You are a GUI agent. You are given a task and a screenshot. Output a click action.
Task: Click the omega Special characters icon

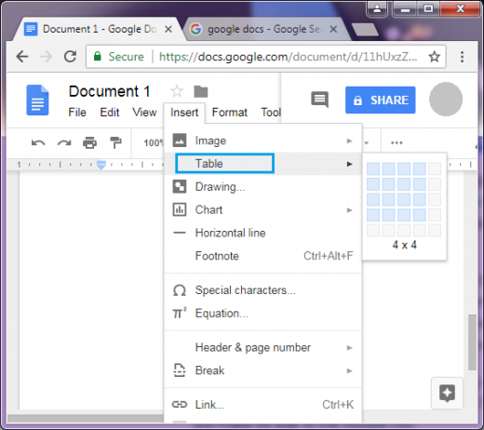click(x=180, y=290)
